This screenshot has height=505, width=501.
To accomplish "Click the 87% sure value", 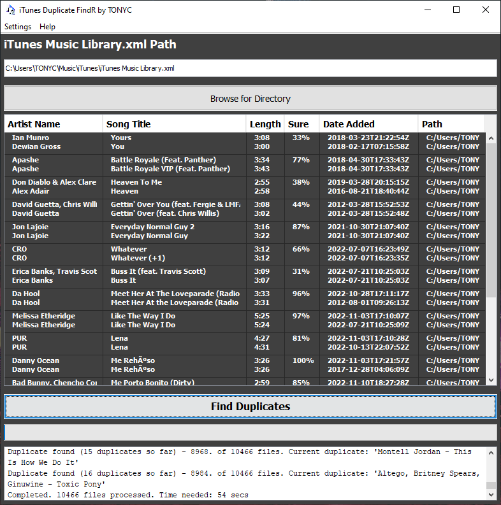I will (x=301, y=227).
